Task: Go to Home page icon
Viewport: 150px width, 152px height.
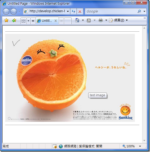Action: (77, 20)
